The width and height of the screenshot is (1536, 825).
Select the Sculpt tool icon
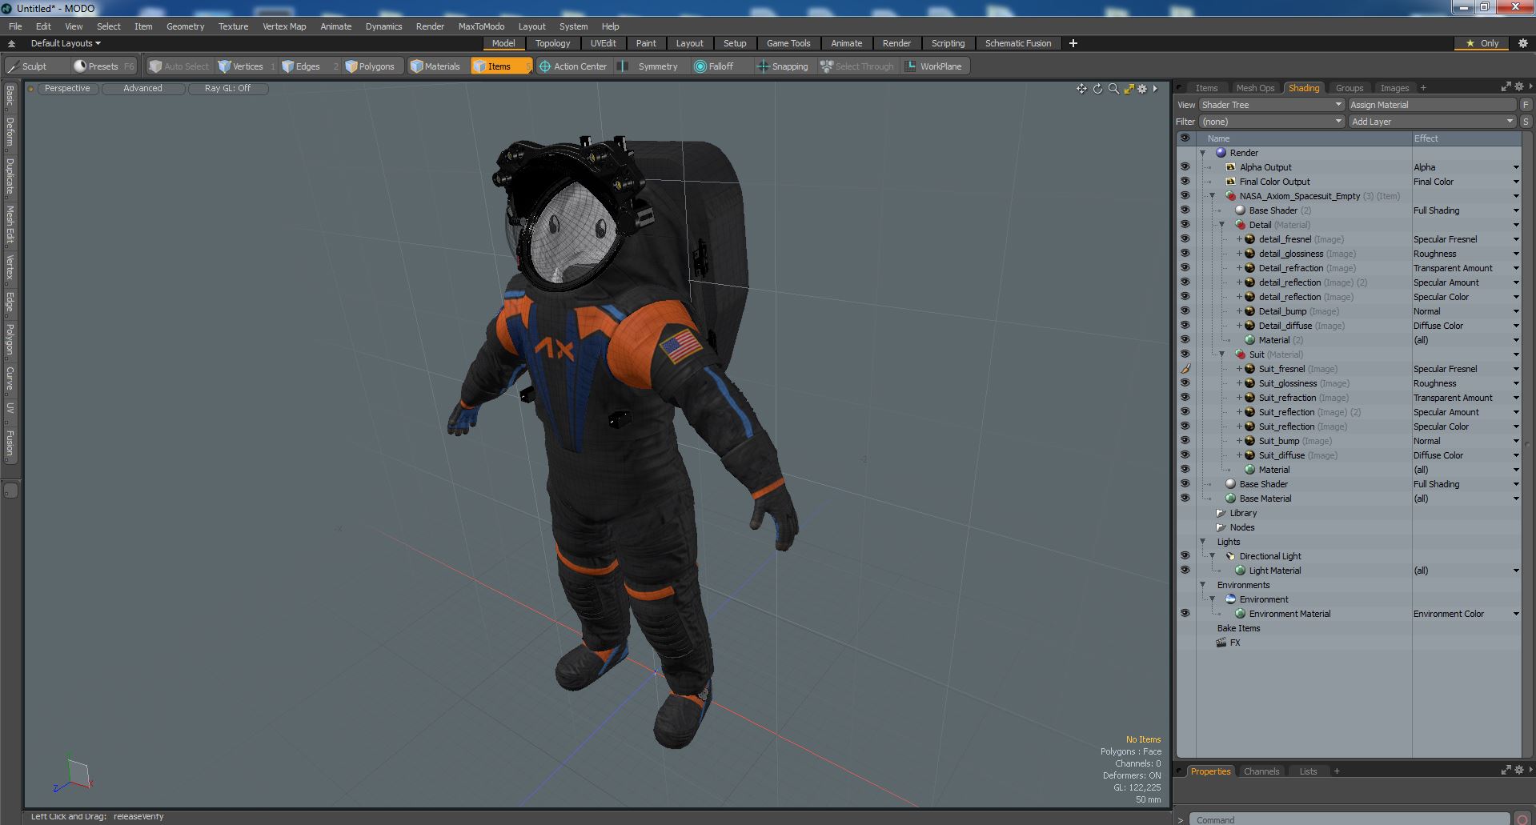pos(13,66)
